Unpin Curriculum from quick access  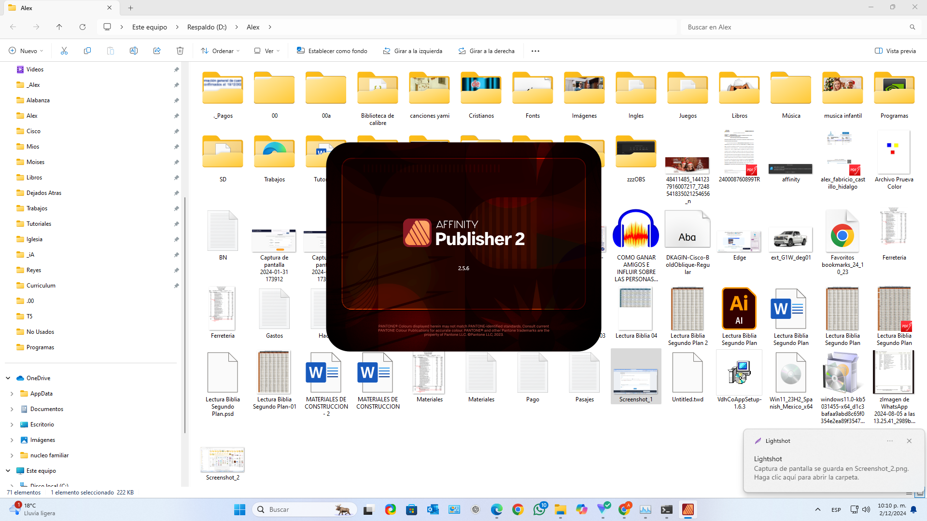(176, 286)
